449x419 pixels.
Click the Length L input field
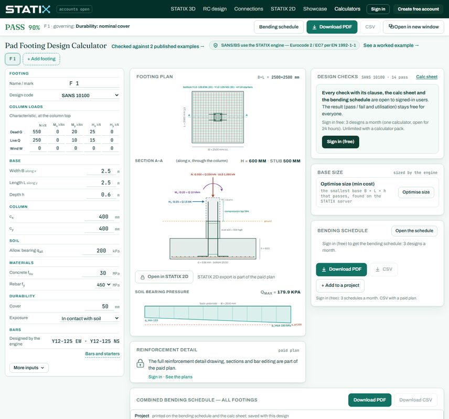tap(101, 182)
